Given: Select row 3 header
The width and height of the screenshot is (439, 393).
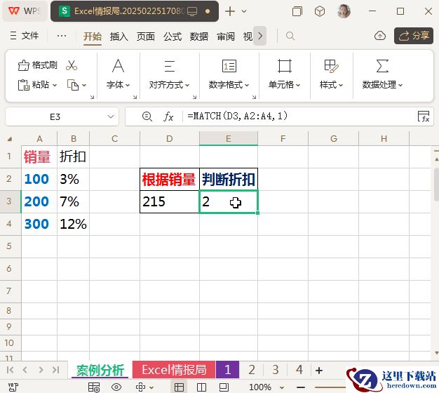Looking at the screenshot, I should 9,201.
